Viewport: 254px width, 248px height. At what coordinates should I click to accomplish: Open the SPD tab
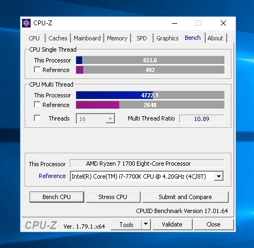click(142, 38)
